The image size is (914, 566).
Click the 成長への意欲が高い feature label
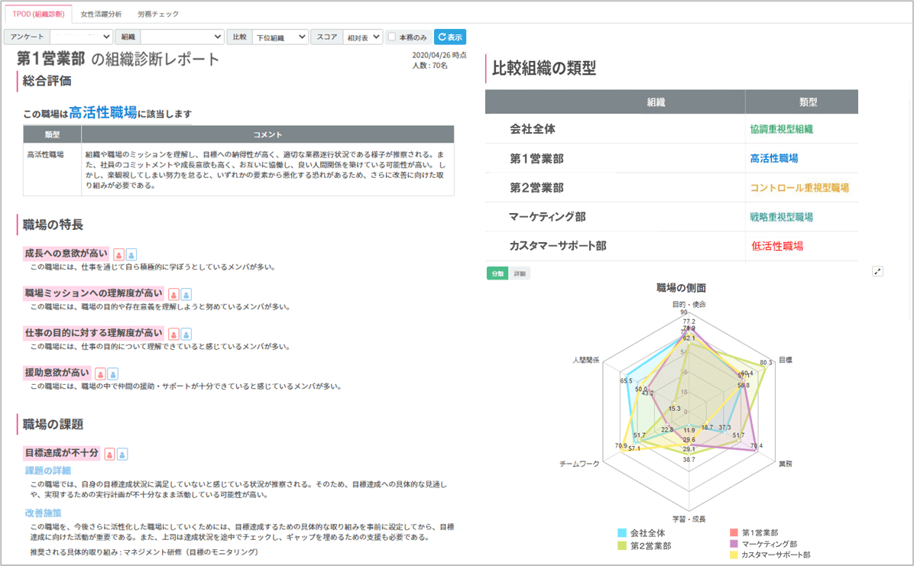[66, 254]
